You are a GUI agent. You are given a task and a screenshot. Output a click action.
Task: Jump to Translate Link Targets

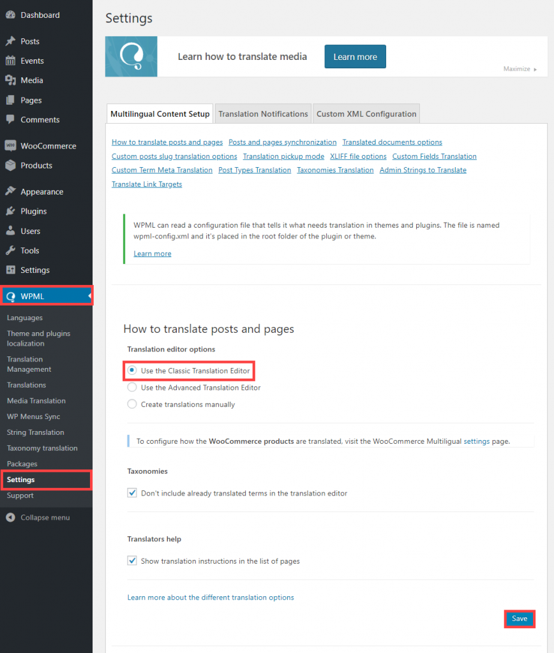[x=147, y=184]
